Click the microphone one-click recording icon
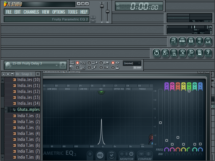 (x=191, y=53)
